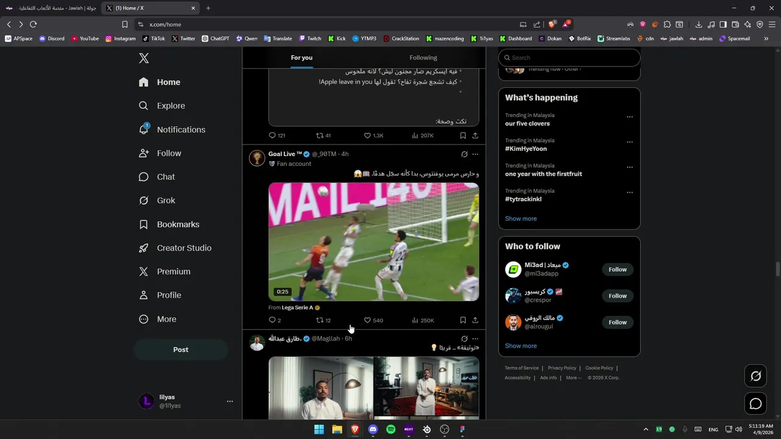Open options for 'one year with the firstfruit'
This screenshot has height=439, width=781.
[630, 167]
